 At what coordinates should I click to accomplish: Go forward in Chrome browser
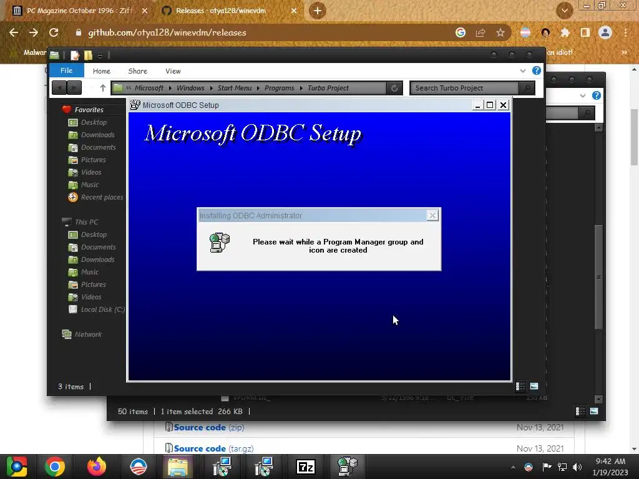click(x=34, y=32)
